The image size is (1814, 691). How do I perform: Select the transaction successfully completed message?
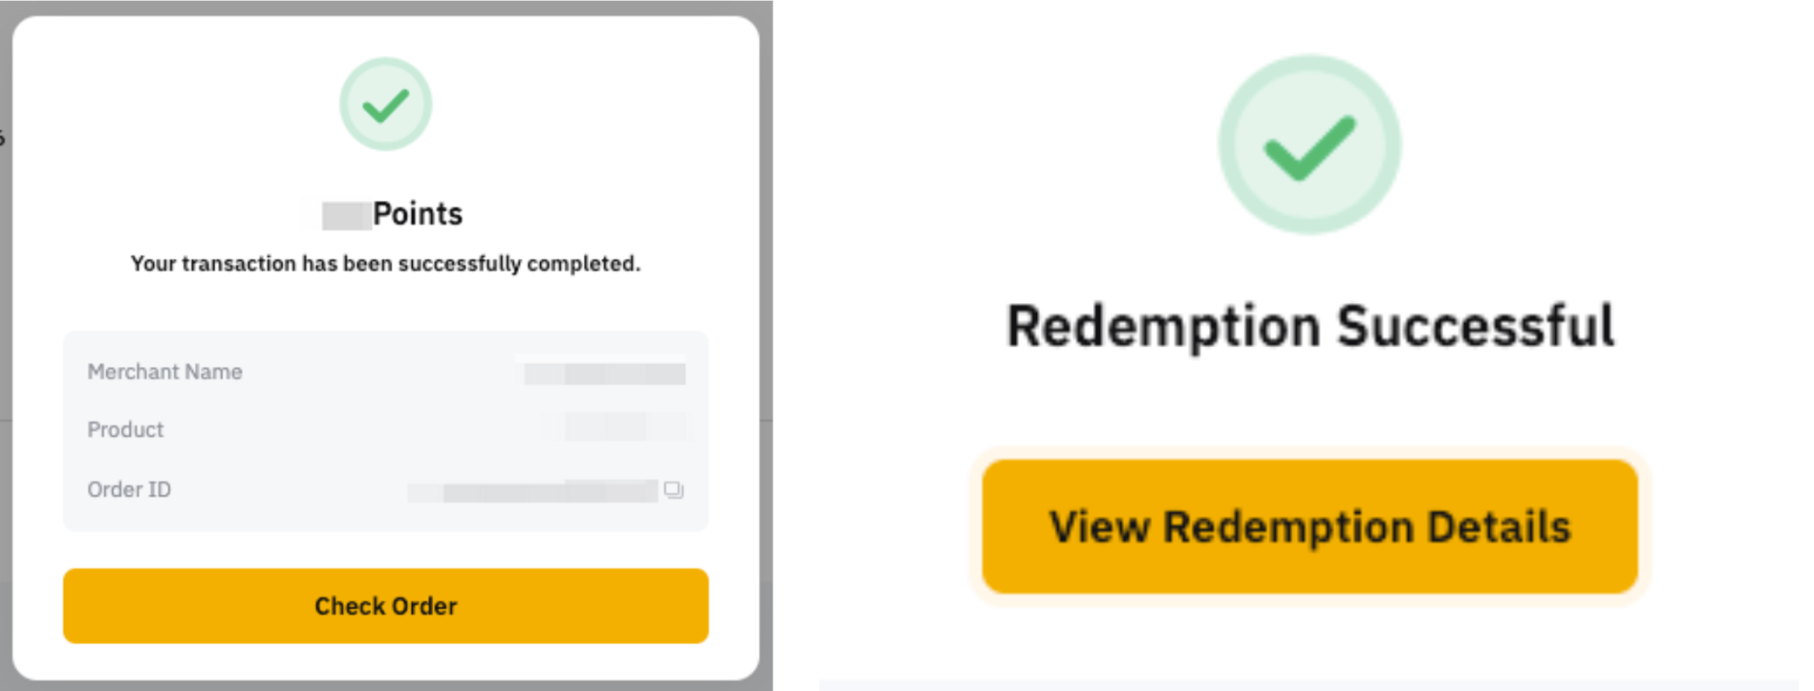coord(385,264)
